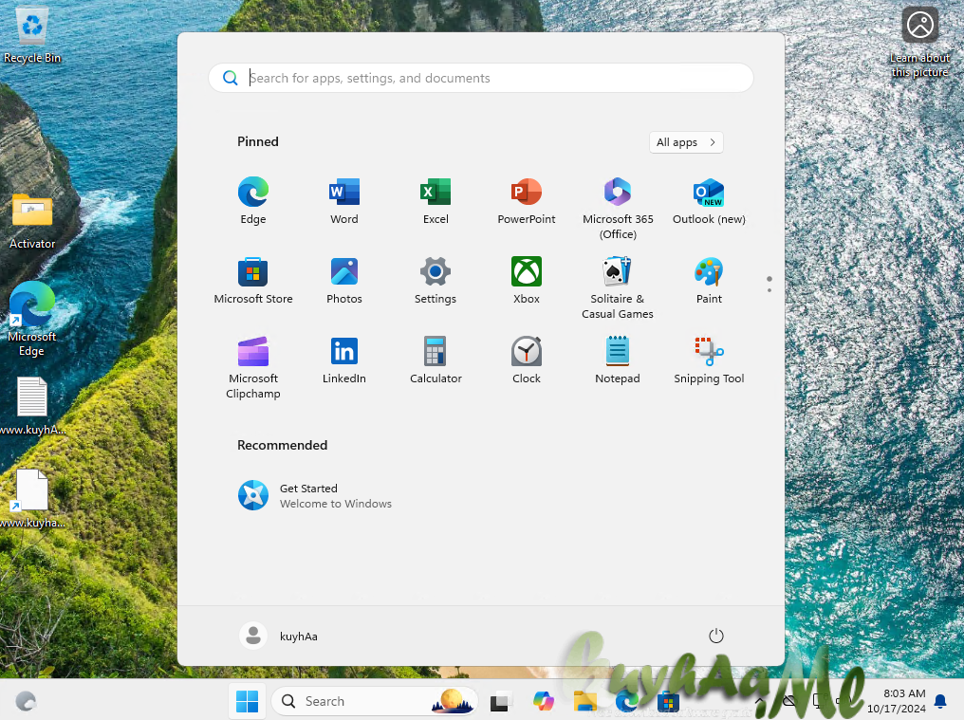Viewport: 964px width, 720px height.
Task: Launch Notepad pinned app
Action: [618, 360]
